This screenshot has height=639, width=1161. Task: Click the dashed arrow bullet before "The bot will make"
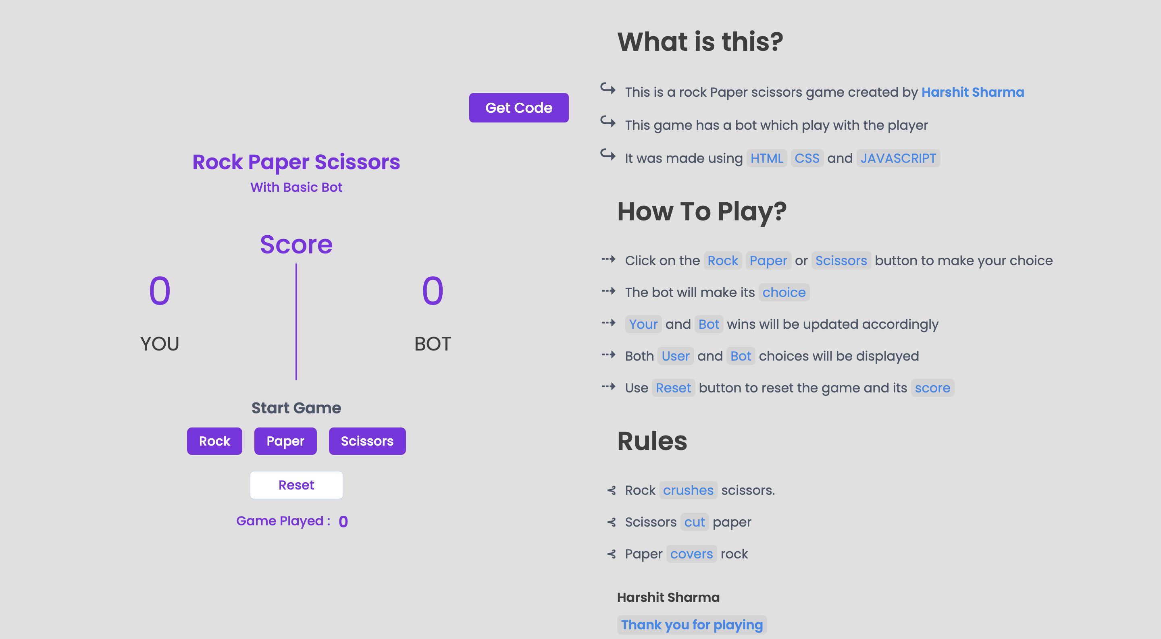coord(608,291)
